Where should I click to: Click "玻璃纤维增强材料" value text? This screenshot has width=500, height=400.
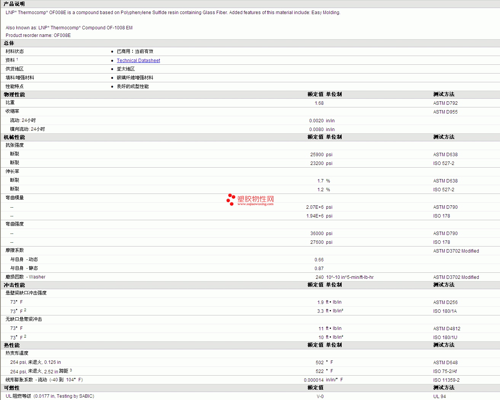[135, 78]
